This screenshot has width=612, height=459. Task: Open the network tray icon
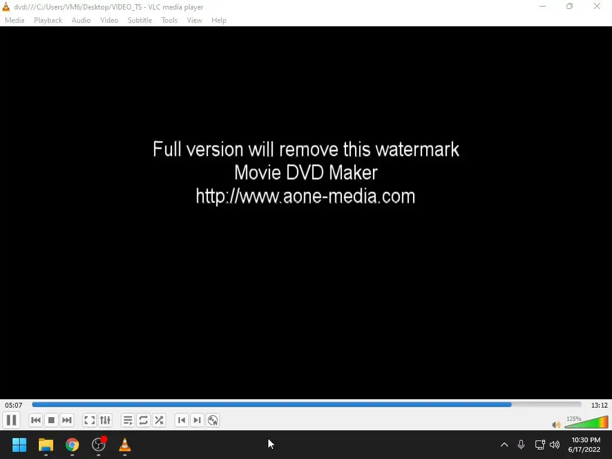(x=540, y=445)
